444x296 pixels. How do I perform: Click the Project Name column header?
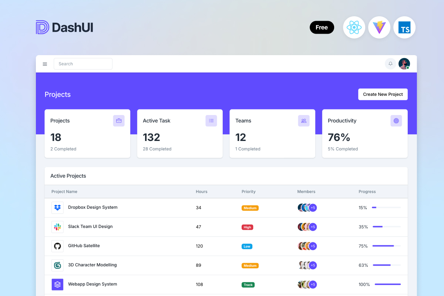point(64,191)
